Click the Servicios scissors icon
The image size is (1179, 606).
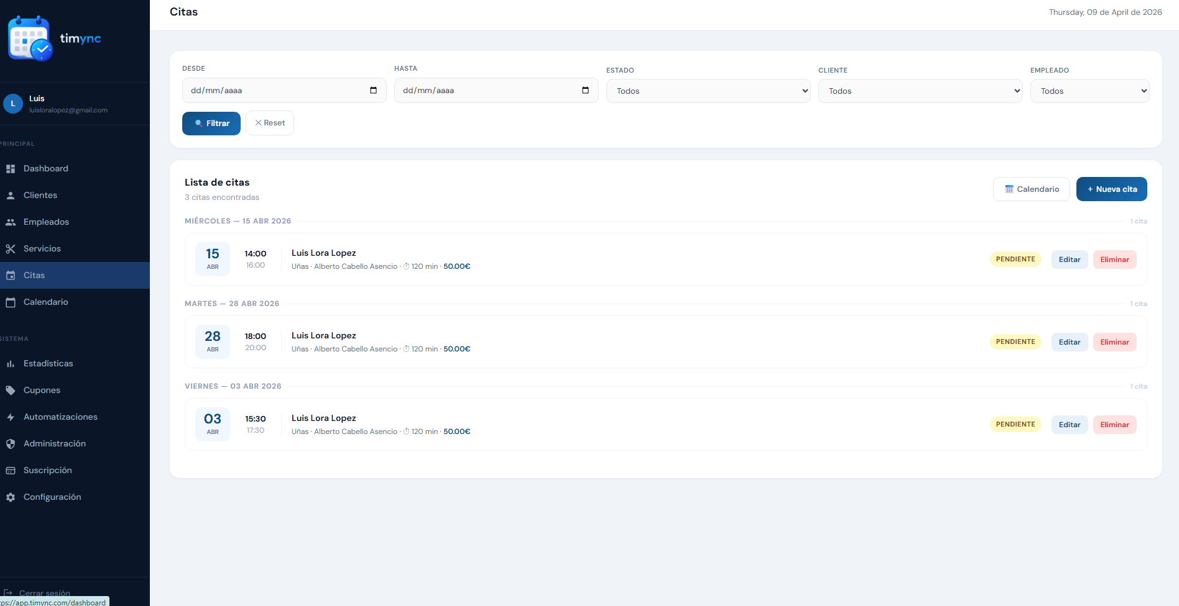pyautogui.click(x=11, y=249)
